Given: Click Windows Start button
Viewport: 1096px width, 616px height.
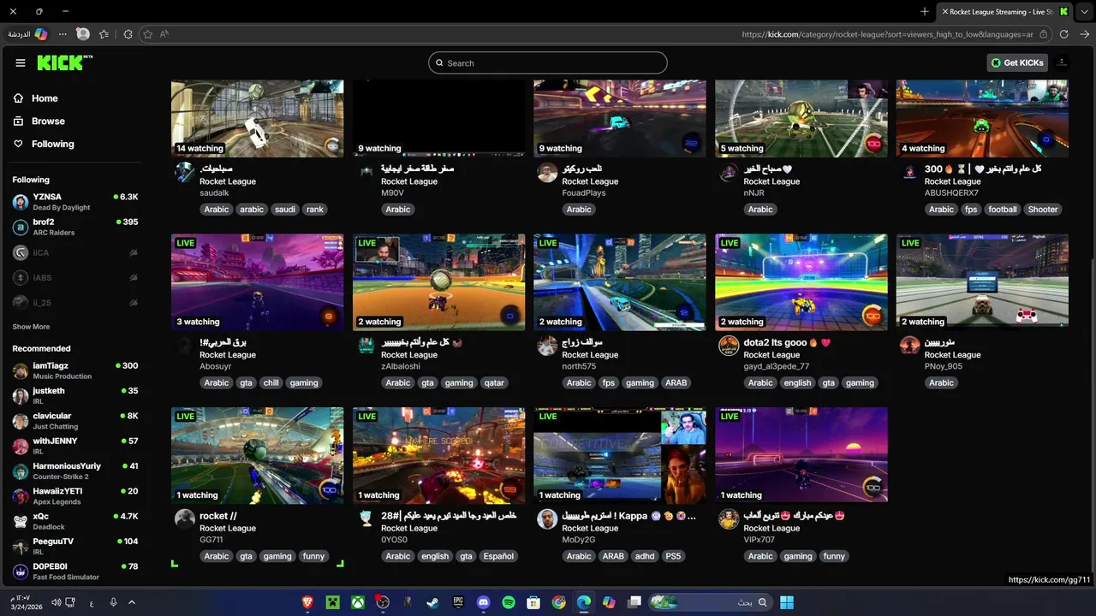Looking at the screenshot, I should tap(786, 602).
